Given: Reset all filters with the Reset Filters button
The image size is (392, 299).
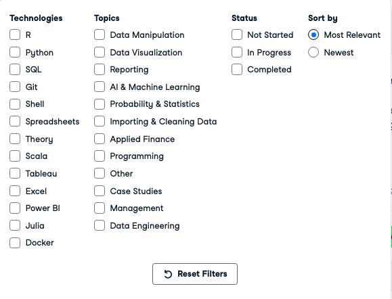Looking at the screenshot, I should tap(195, 274).
